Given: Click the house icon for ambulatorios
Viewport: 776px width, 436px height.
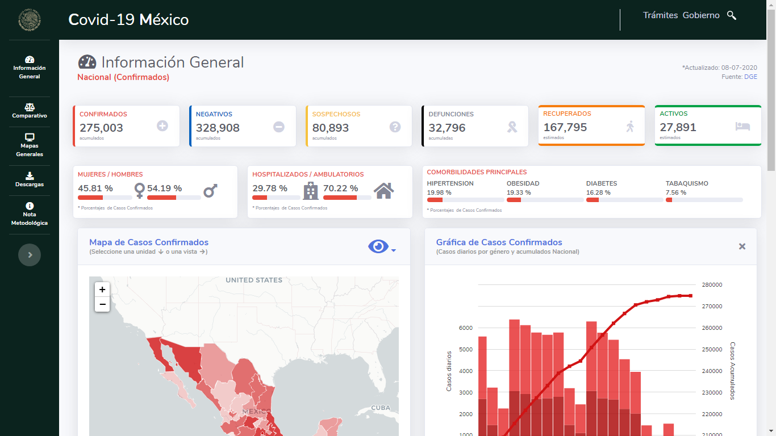Looking at the screenshot, I should pos(383,191).
